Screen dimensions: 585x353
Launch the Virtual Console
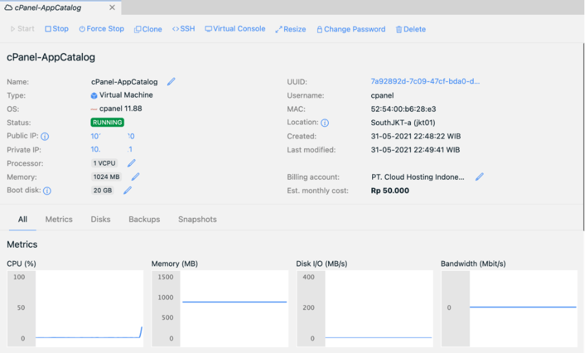coord(235,28)
